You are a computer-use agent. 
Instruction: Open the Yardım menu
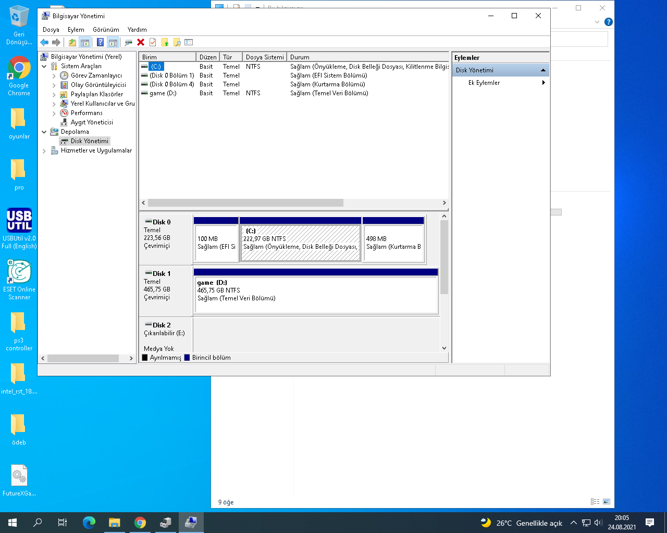click(x=137, y=30)
